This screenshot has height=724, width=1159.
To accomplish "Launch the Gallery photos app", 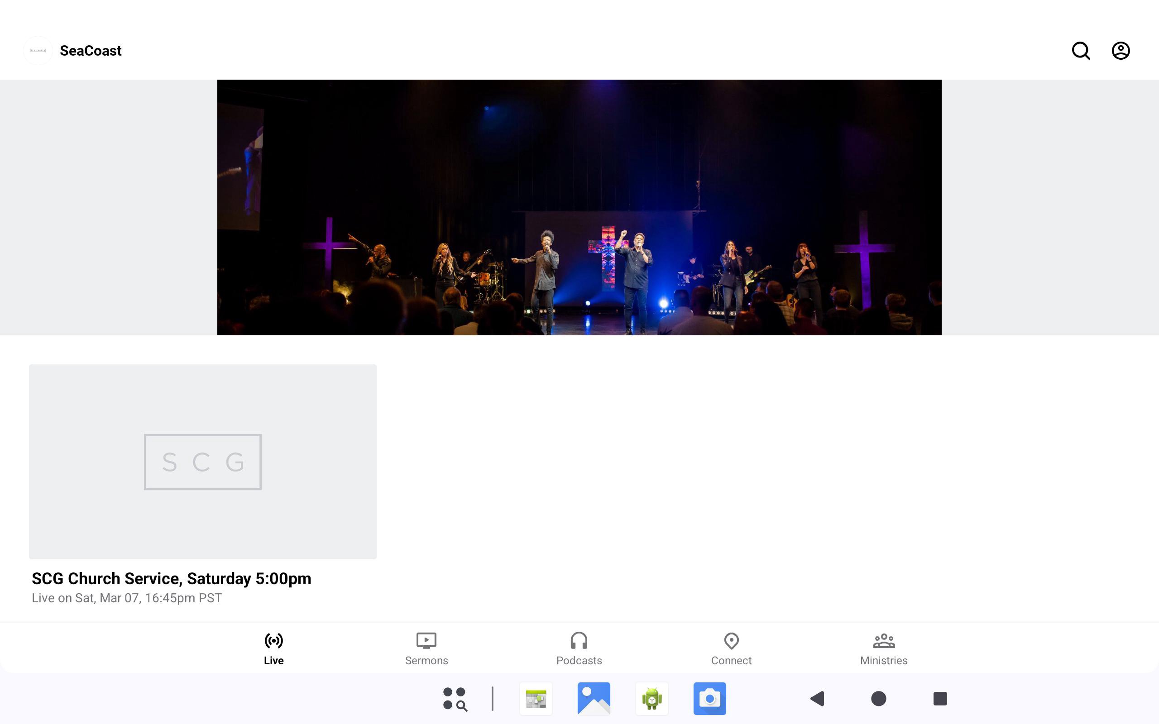I will [x=594, y=699].
